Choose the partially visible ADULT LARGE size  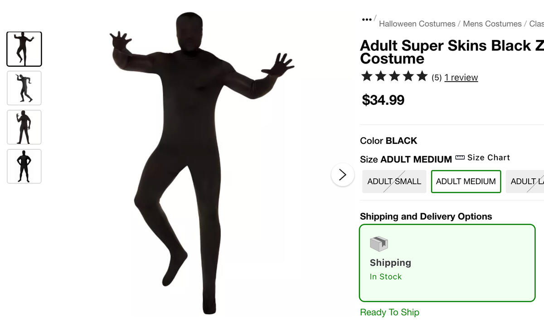(x=526, y=181)
